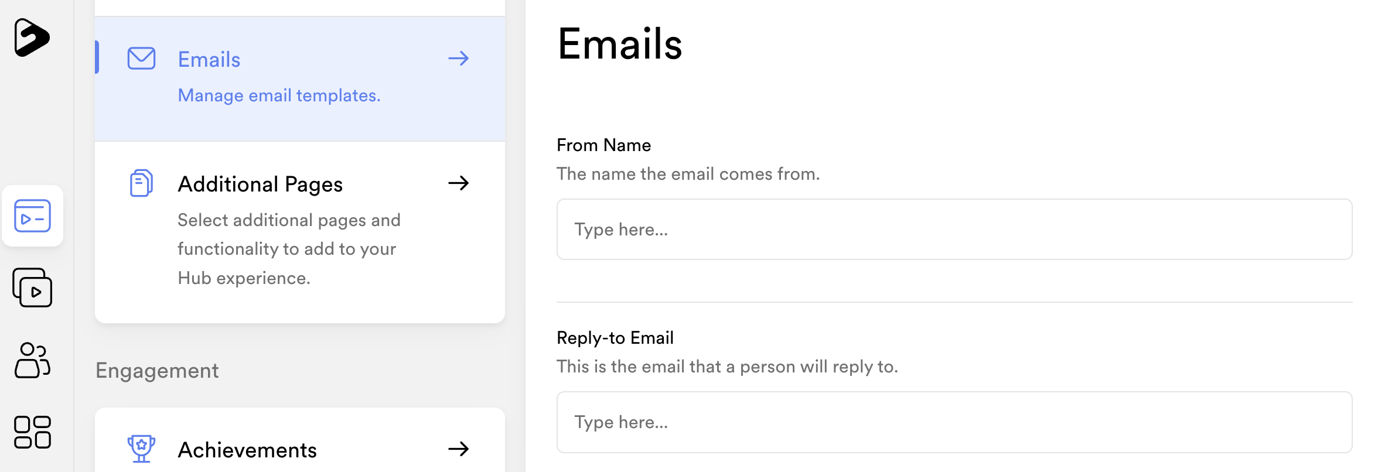
Task: Select the Additional Pages menu item
Action: point(300,232)
